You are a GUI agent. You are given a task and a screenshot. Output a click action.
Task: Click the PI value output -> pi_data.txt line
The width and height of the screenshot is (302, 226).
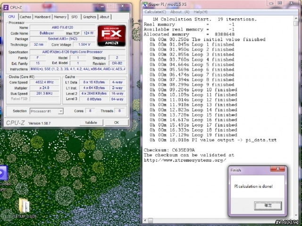213,140
